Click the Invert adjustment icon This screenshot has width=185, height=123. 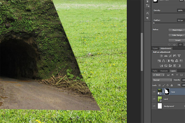click(161, 66)
